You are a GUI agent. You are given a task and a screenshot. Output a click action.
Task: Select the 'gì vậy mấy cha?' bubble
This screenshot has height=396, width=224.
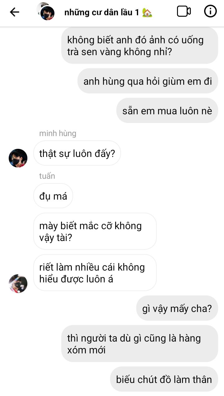pyautogui.click(x=177, y=308)
